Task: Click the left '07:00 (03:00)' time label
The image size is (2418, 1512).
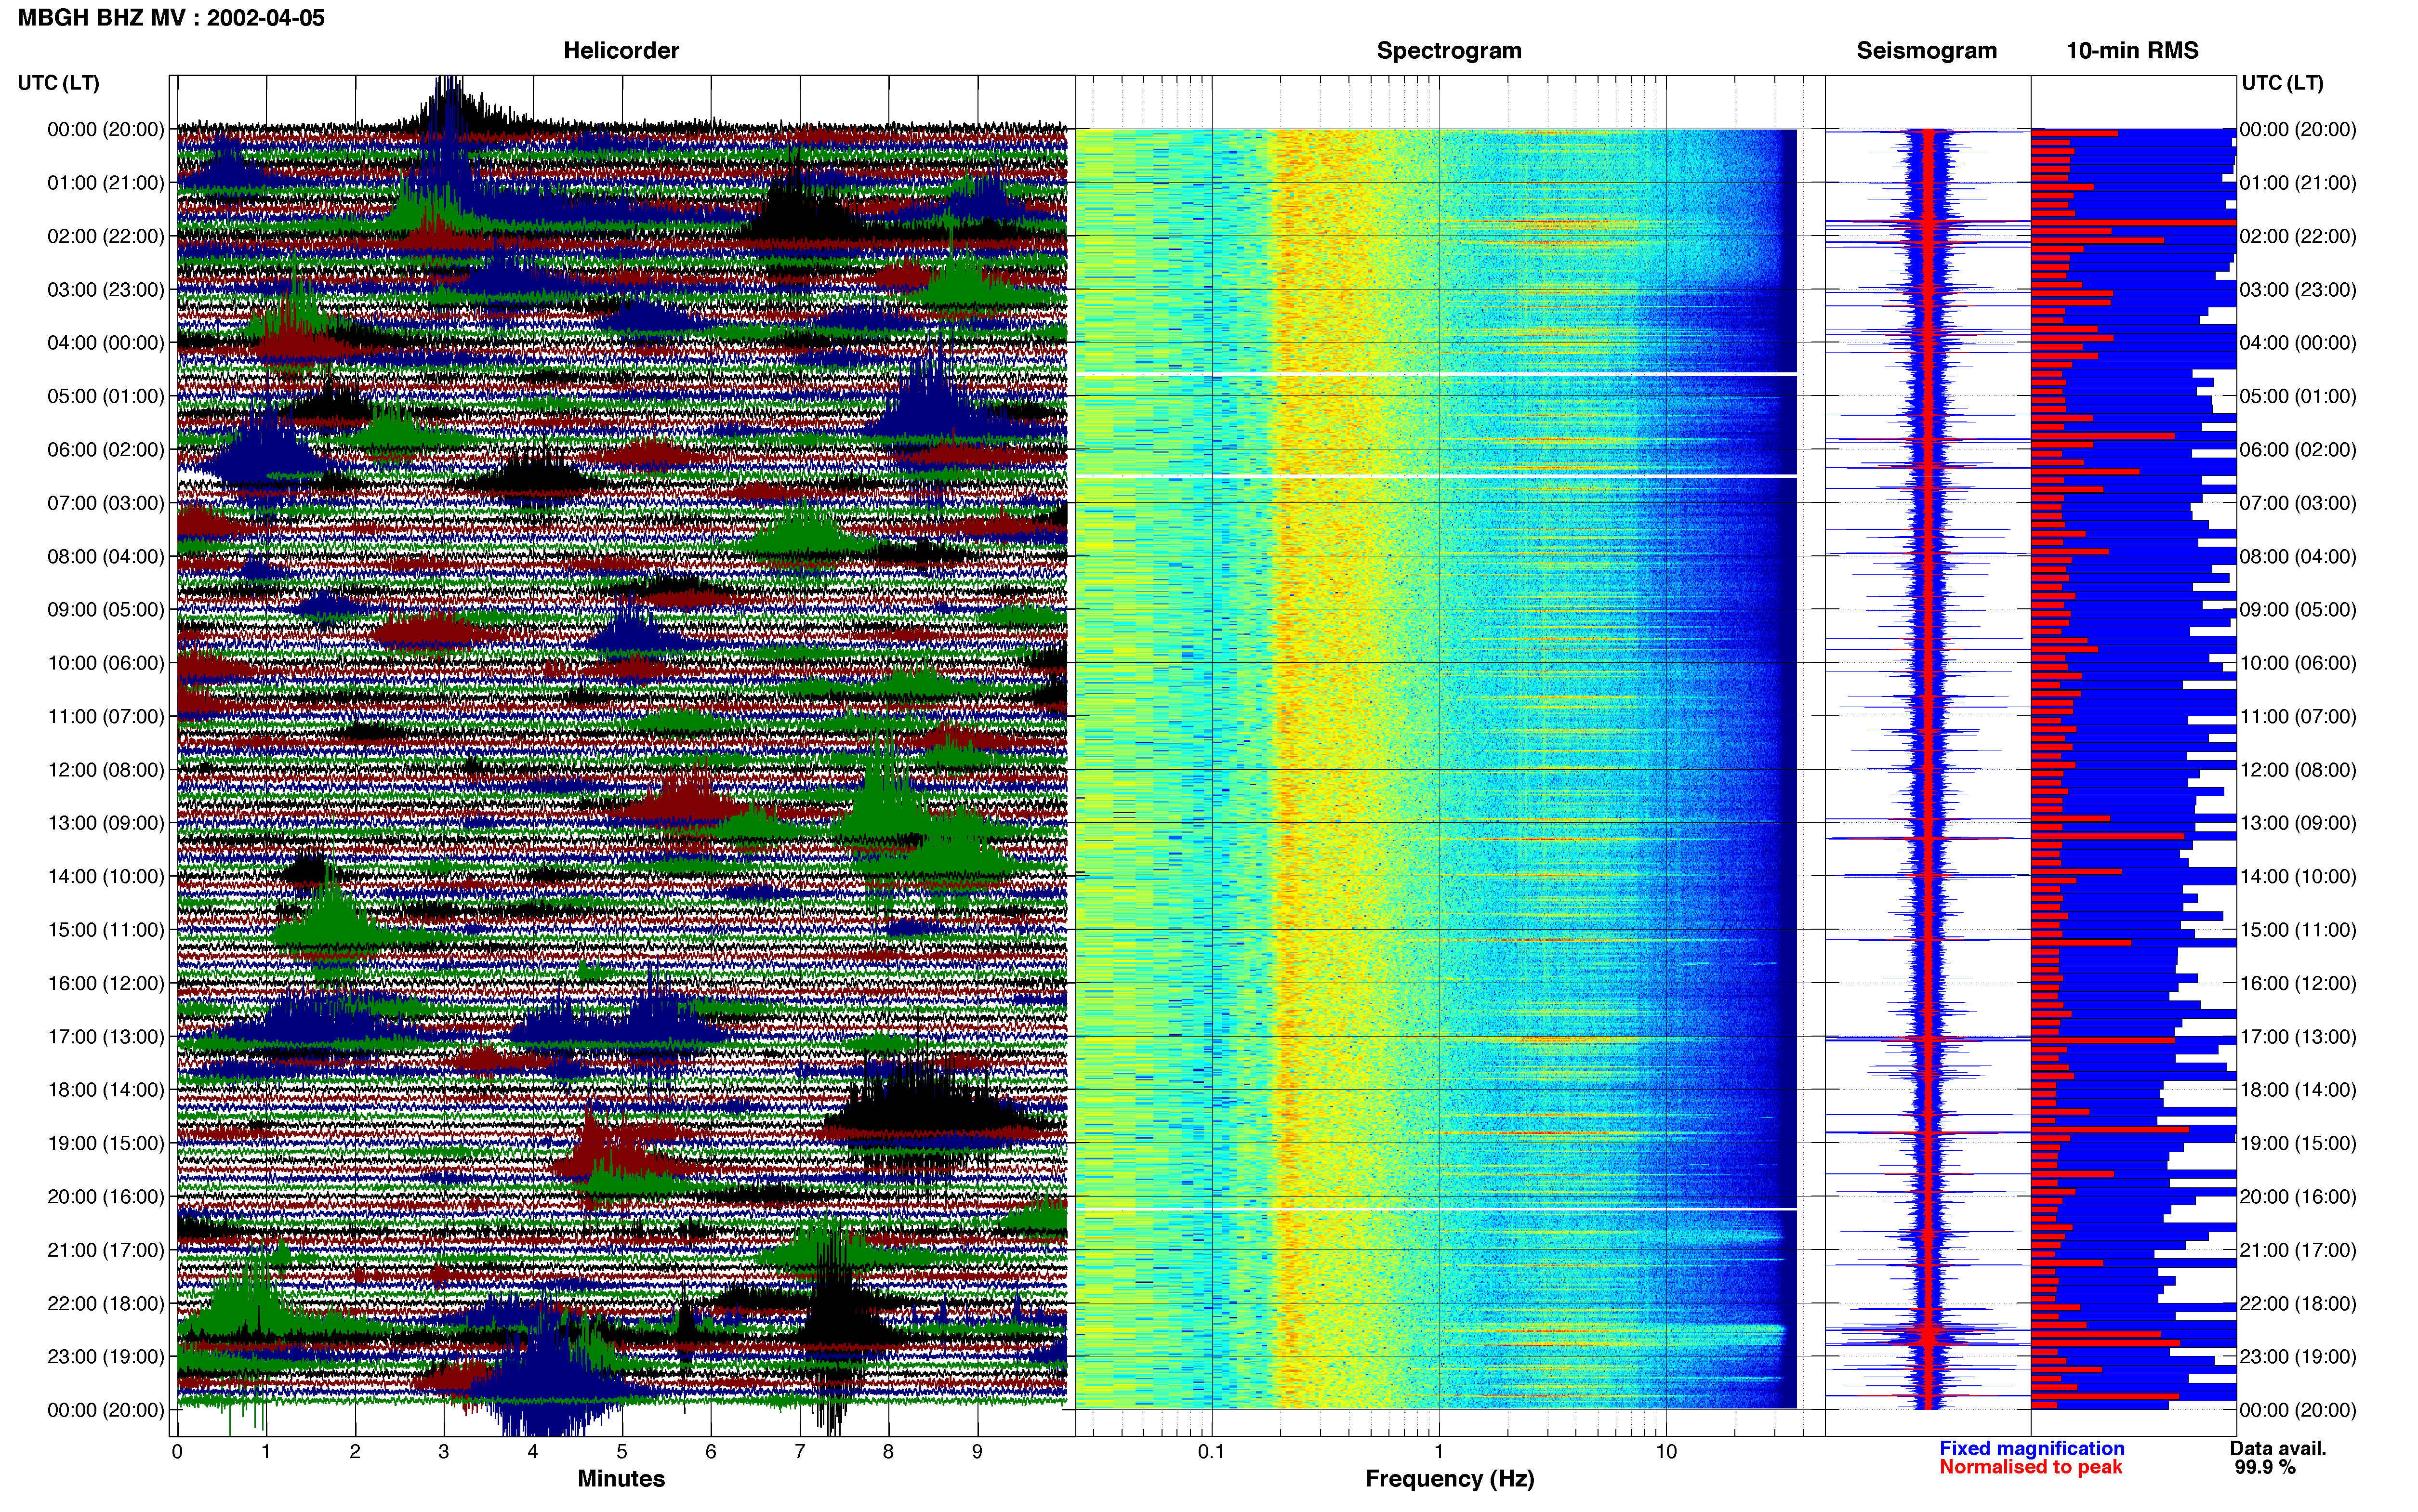Action: pos(106,503)
